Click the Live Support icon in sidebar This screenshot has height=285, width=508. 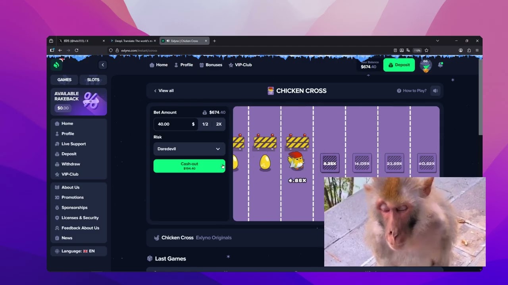pos(57,144)
